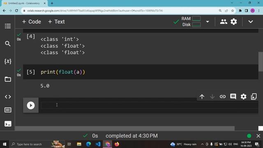
Task: Toggle browser side panel icon
Action: tap(246, 11)
